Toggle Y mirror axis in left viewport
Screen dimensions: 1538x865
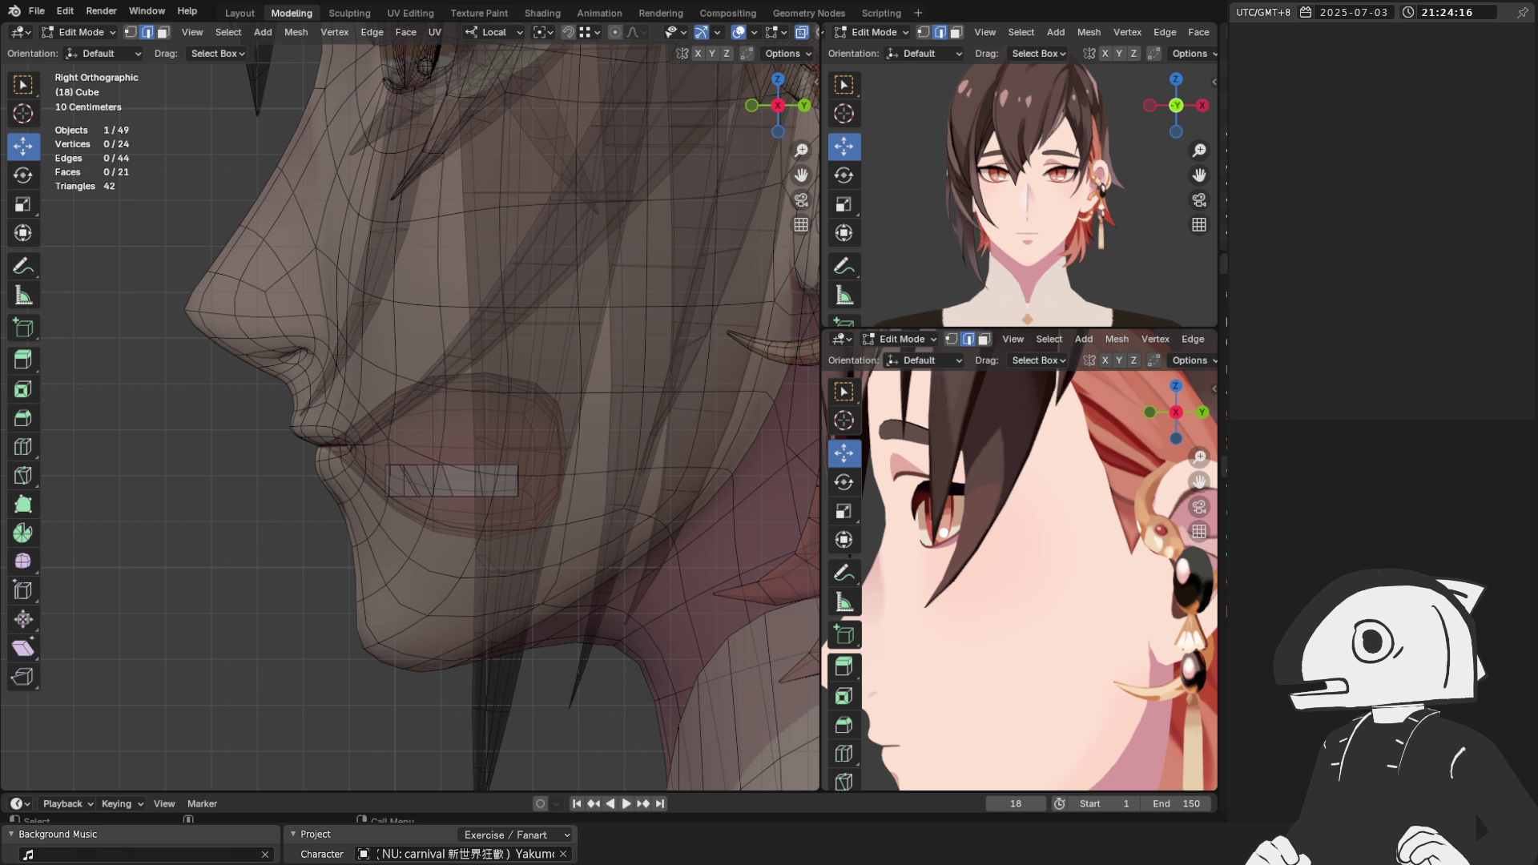[712, 54]
